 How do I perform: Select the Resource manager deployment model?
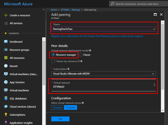[x=53, y=55]
